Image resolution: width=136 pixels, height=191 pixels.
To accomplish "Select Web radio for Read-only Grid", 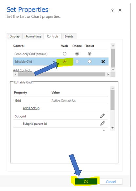I will [65, 54].
